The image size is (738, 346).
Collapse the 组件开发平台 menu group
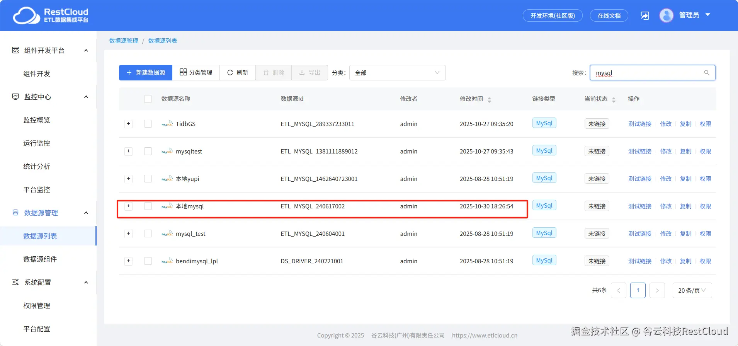[86, 50]
